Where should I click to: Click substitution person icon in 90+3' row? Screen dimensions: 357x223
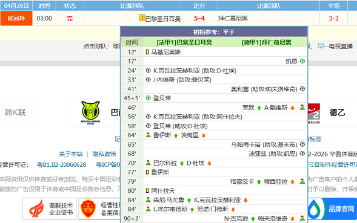302,218
